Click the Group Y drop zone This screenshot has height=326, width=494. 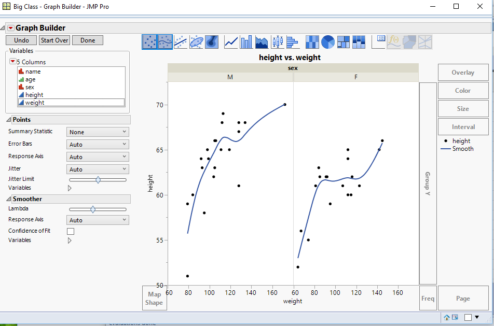tap(428, 183)
